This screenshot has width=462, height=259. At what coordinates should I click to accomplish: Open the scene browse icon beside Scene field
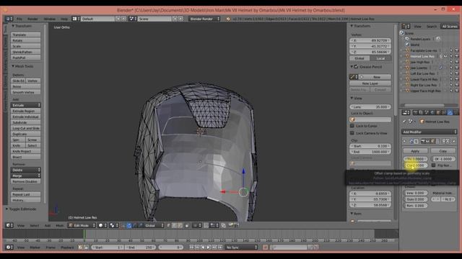pyautogui.click(x=133, y=19)
